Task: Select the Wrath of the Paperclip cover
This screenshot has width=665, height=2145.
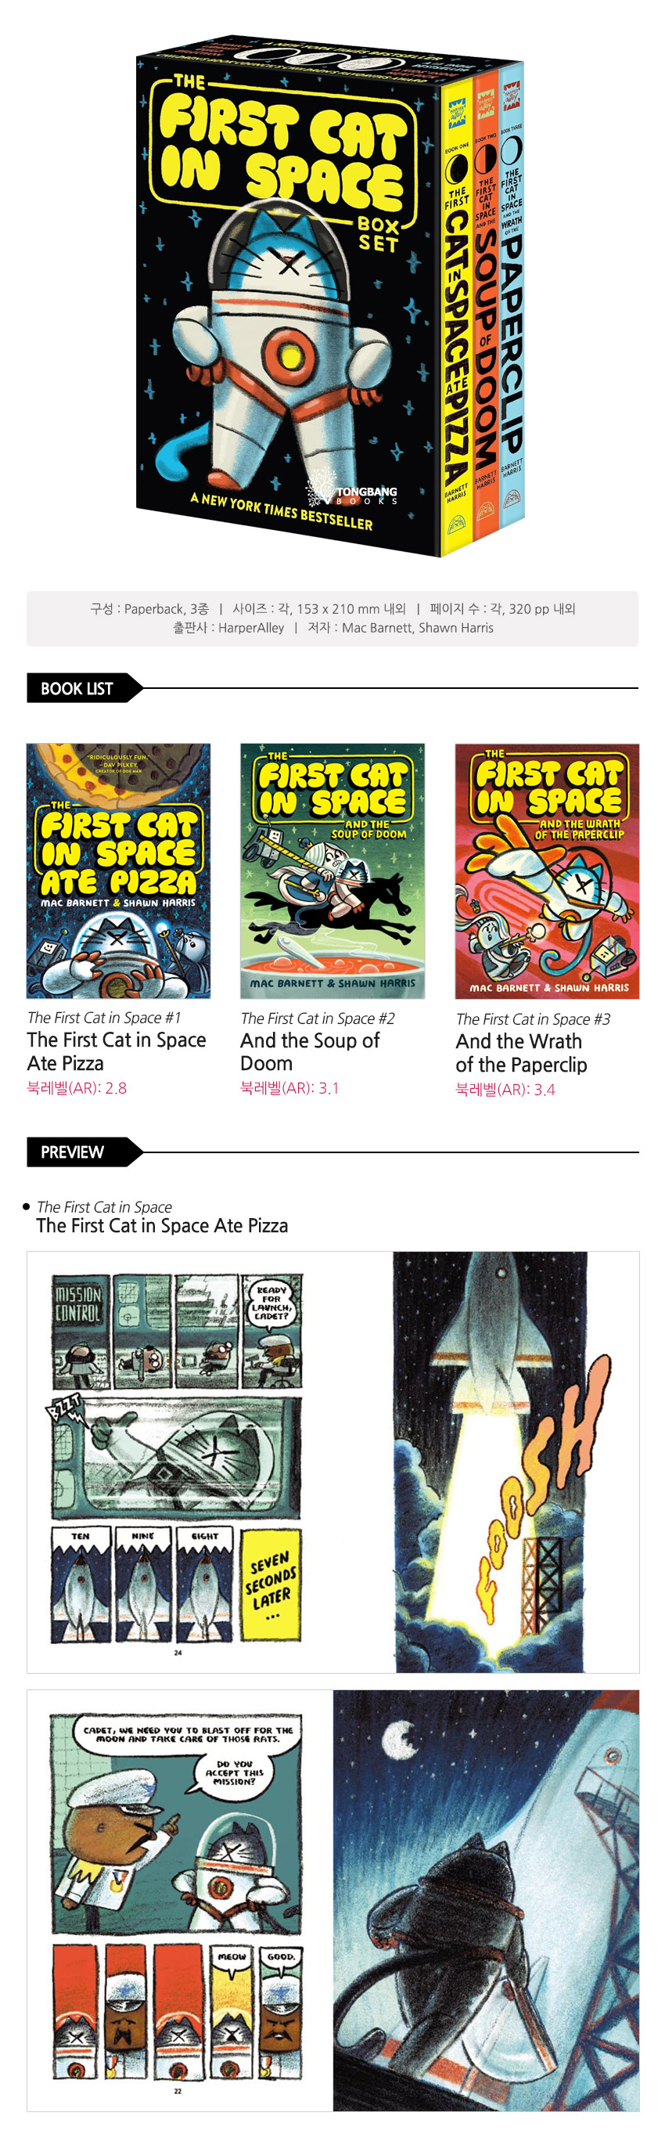Action: [x=547, y=871]
